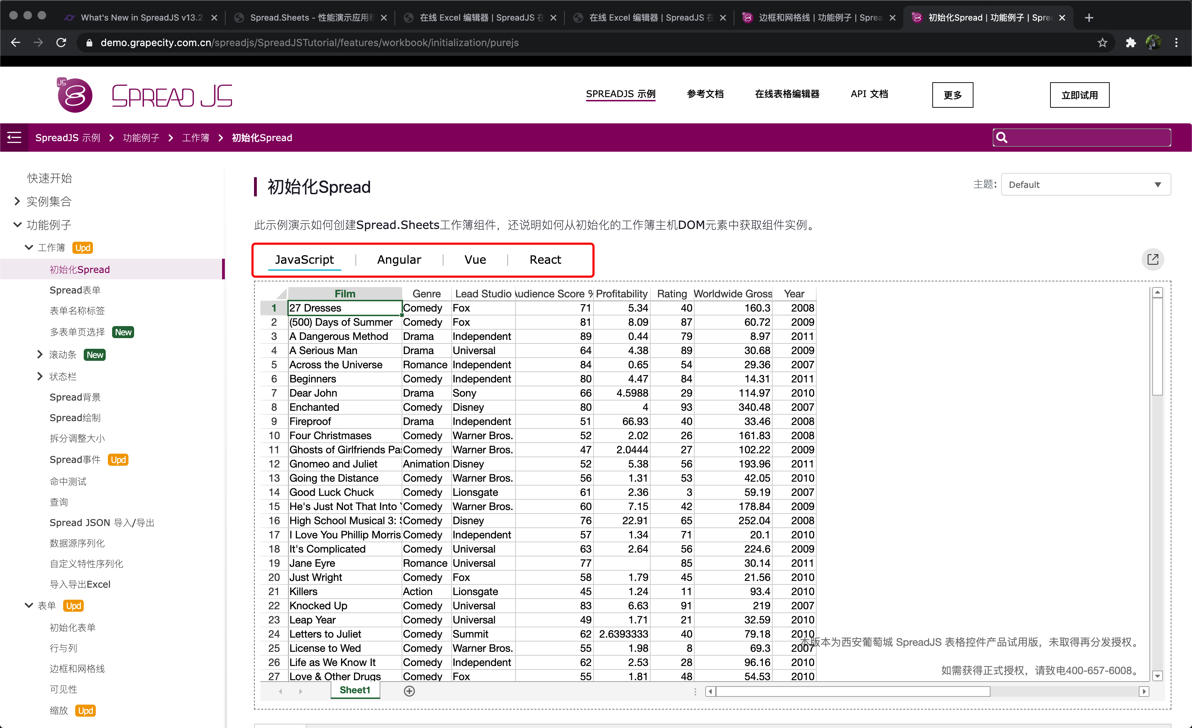
Task: Expand the 实例集合 tree node
Action: pos(17,201)
